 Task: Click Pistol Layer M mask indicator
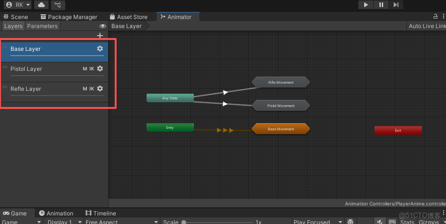pos(85,69)
